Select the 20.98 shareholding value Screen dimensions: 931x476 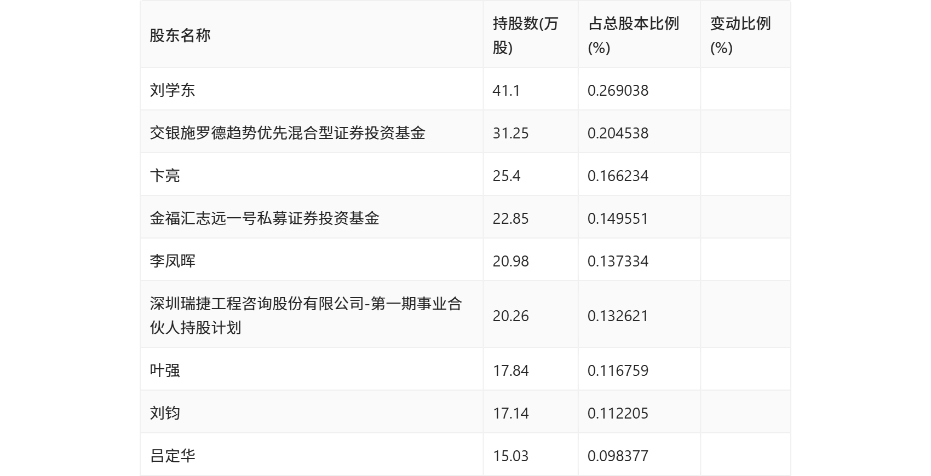tap(510, 261)
